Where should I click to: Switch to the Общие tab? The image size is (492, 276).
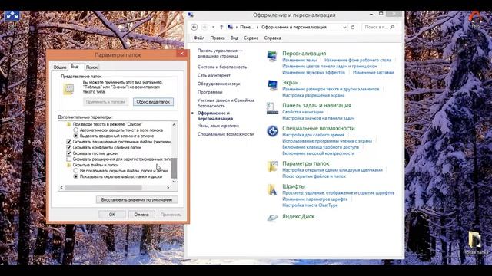[x=60, y=67]
